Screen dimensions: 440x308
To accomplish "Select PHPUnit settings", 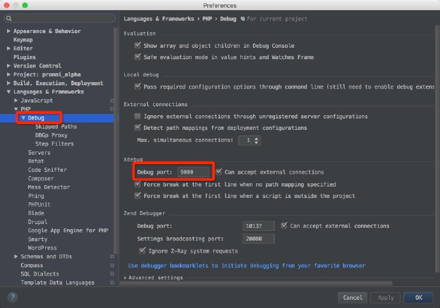I will (x=40, y=205).
